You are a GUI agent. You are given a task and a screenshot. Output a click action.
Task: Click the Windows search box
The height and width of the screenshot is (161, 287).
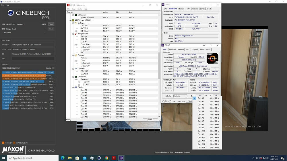tap(33, 158)
